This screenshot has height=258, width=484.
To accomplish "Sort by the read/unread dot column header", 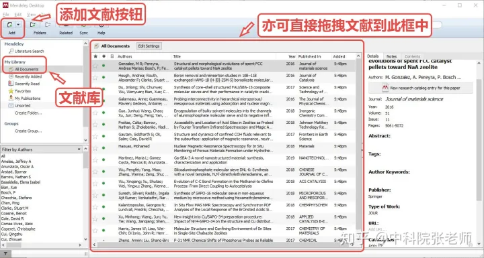I will pyautogui.click(x=104, y=56).
